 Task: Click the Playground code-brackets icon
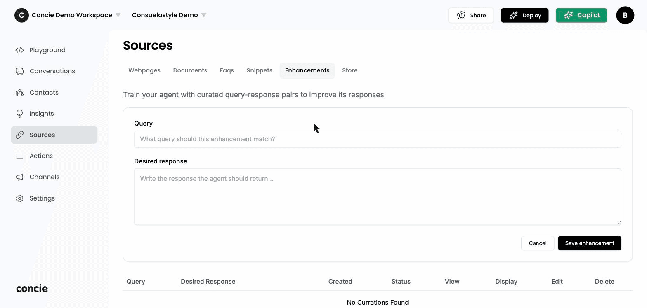pyautogui.click(x=19, y=50)
